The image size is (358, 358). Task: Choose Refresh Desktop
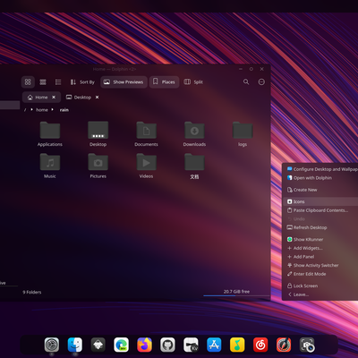321,227
